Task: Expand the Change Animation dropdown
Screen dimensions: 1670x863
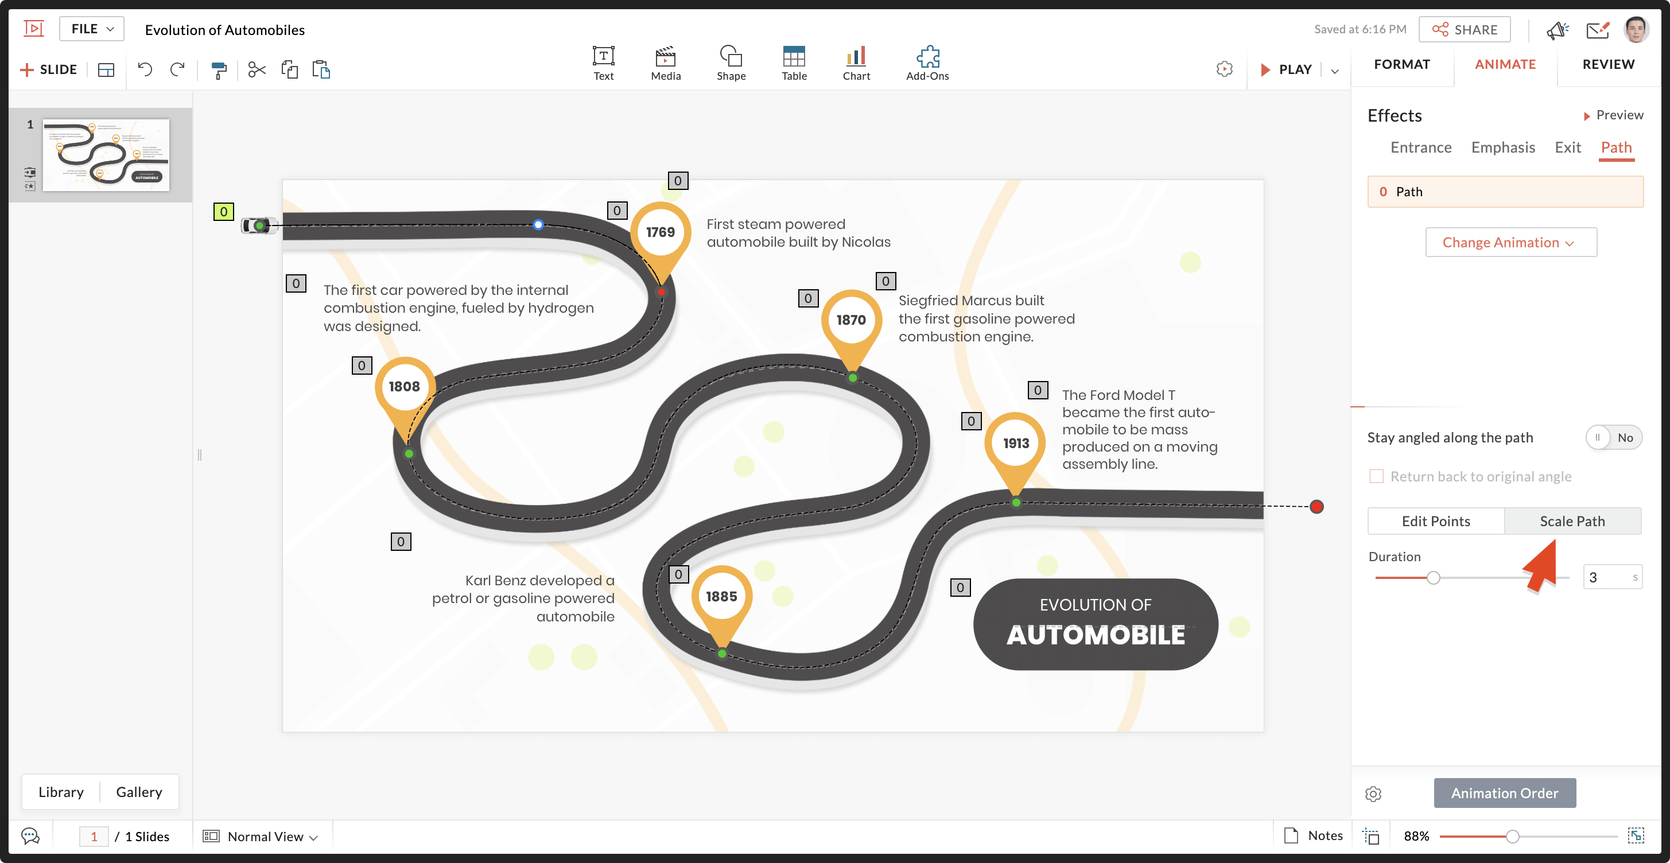Action: (1510, 243)
